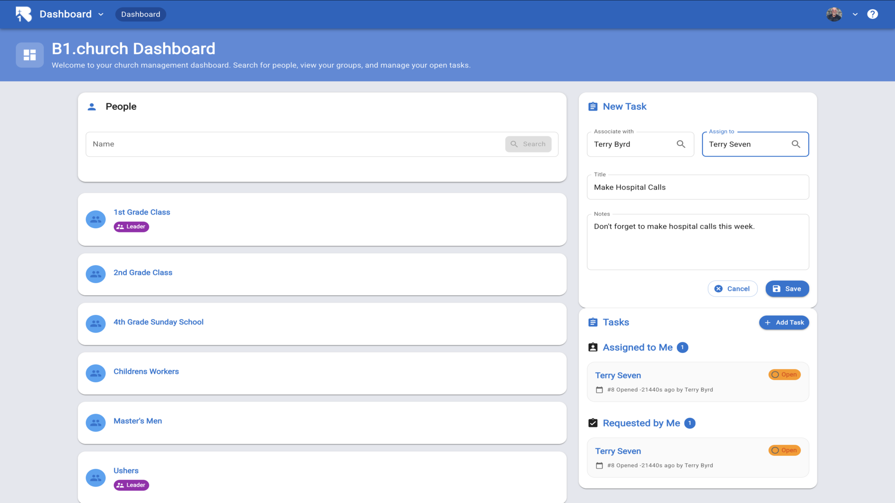Click the magnifier in Associate with field
895x503 pixels.
pos(681,144)
